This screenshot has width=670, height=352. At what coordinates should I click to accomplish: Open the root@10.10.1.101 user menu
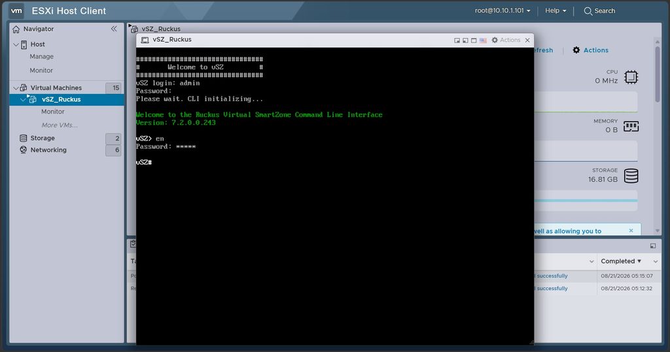(x=502, y=10)
